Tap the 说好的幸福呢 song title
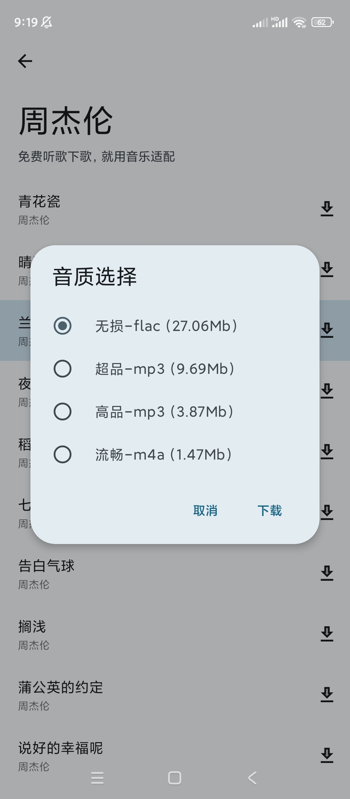The width and height of the screenshot is (350, 799). tap(61, 748)
